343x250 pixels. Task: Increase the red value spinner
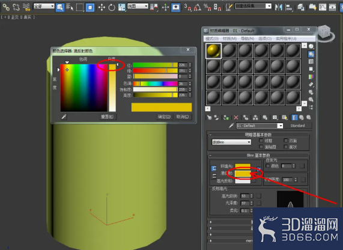pyautogui.click(x=190, y=64)
